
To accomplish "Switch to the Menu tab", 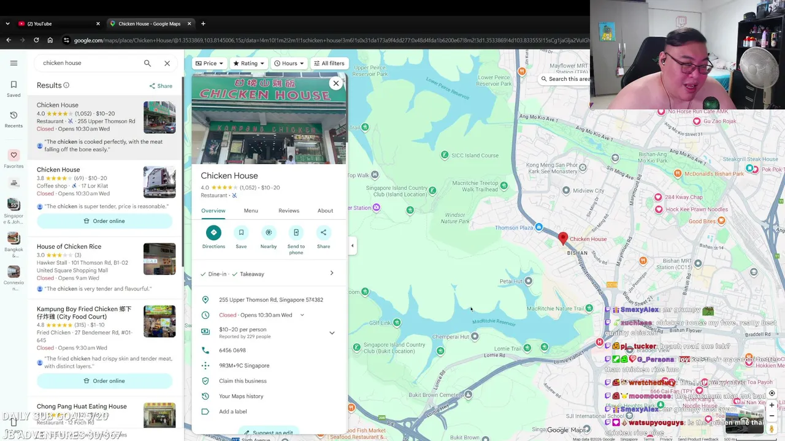I will click(x=251, y=211).
